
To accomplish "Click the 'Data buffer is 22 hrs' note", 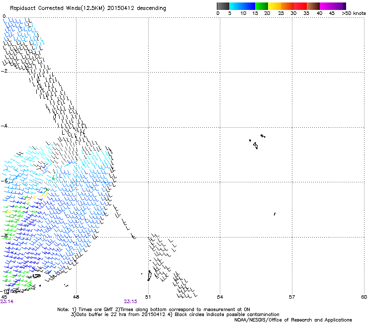I will (x=175, y=315).
